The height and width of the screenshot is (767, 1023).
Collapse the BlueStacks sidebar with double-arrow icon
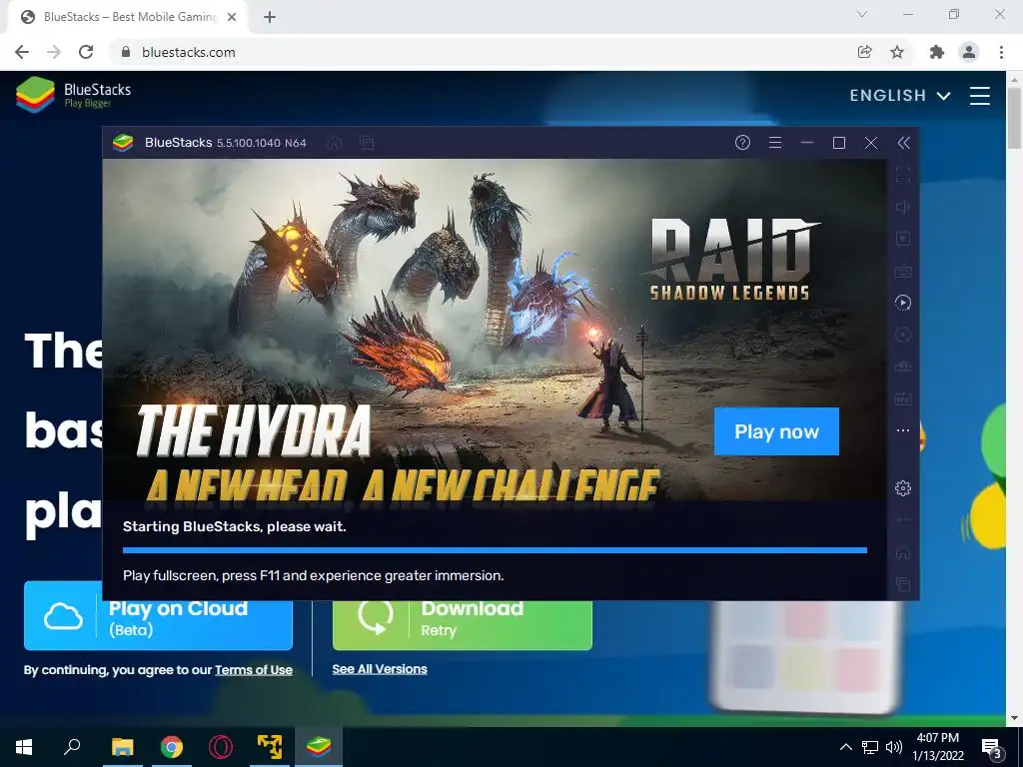coord(903,143)
